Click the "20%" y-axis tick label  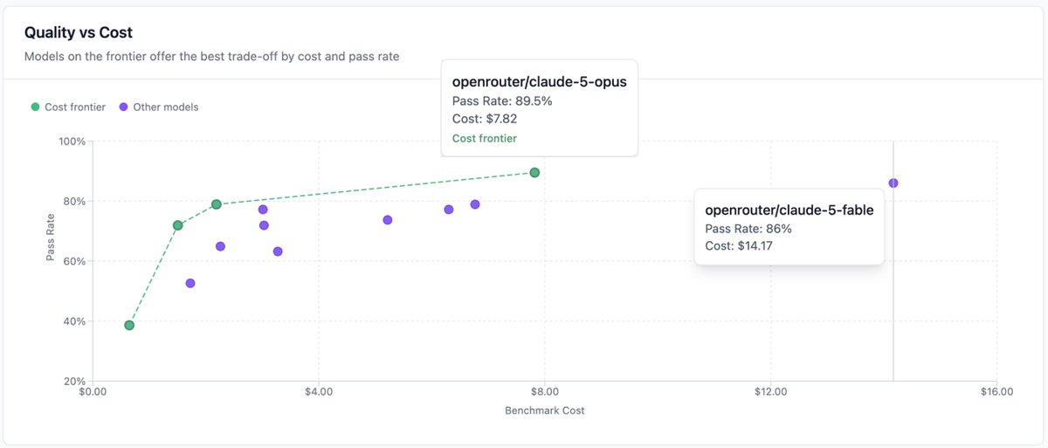pyautogui.click(x=74, y=381)
